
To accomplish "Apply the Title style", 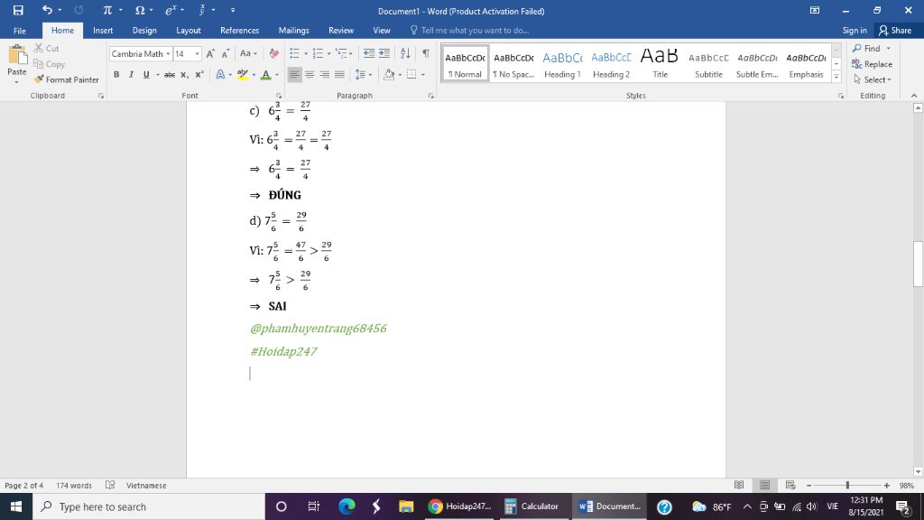I will tap(660, 64).
